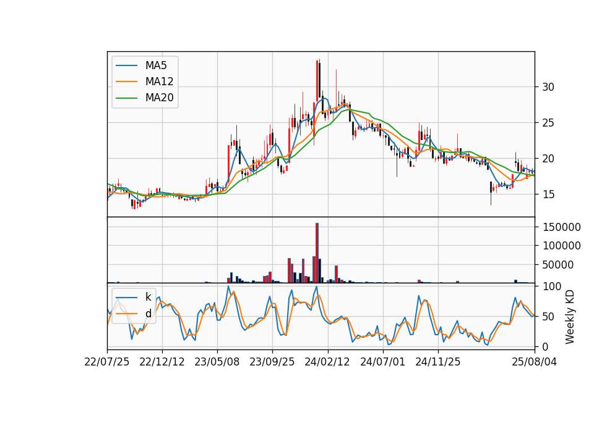Click the KD axis value 50

pos(549,316)
